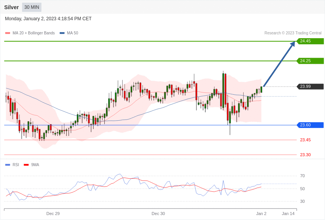Click the 23.60 blue pivot price tag
The image size is (325, 220).
pyautogui.click(x=310, y=125)
